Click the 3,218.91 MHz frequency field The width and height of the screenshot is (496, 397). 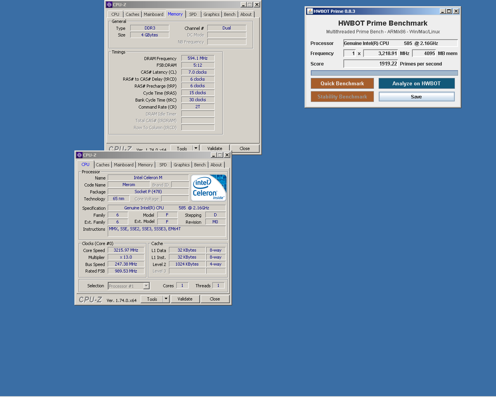[x=381, y=54]
